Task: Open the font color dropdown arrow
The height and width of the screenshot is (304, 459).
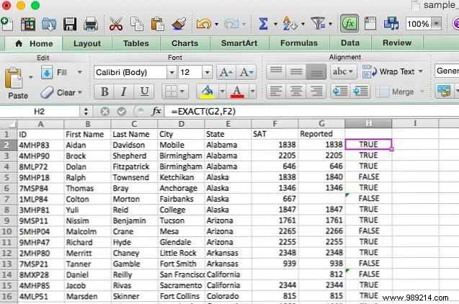Action: click(252, 92)
